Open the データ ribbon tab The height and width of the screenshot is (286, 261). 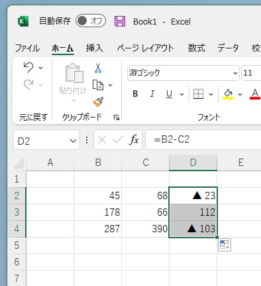pos(228,48)
